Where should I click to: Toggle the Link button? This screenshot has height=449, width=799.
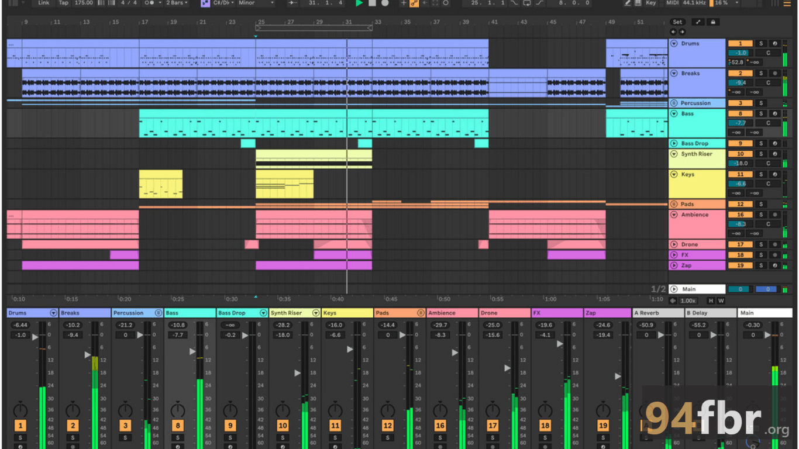44,3
